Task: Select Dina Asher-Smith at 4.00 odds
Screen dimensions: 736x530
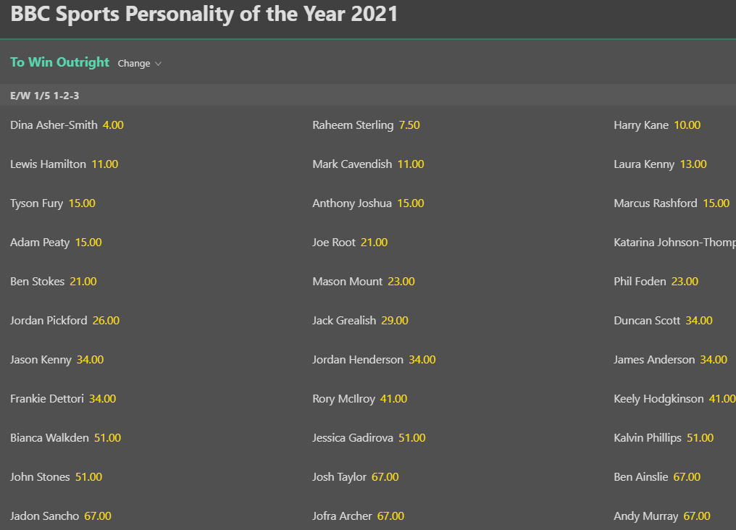Action: tap(113, 125)
